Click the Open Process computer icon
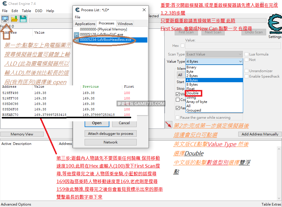Viewport: 282px width, 207px height. click(5, 19)
